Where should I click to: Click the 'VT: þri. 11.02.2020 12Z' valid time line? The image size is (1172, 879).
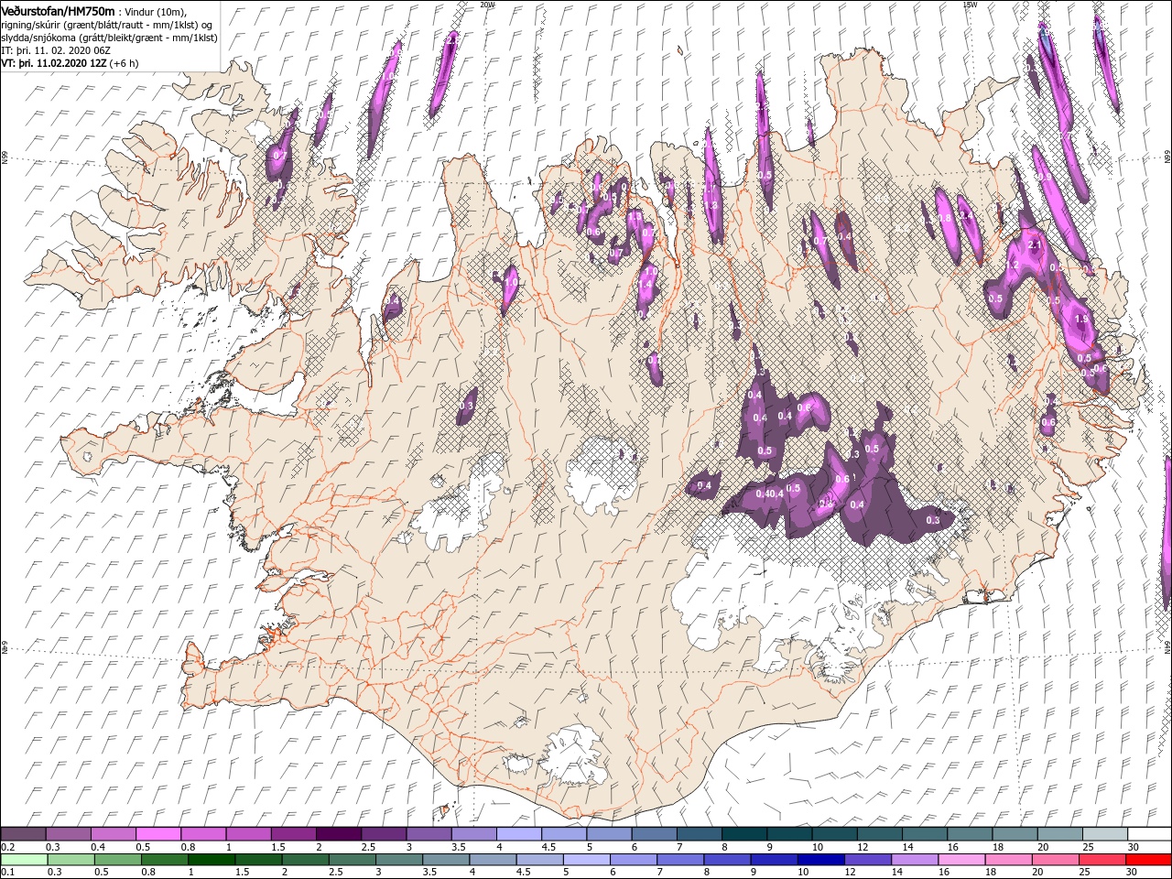pyautogui.click(x=70, y=63)
